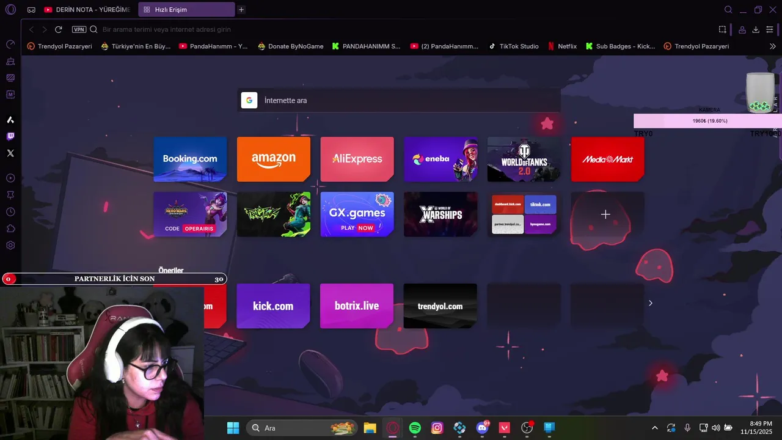Click the M chip icon in sidebar
Viewport: 782px width, 440px height.
(10, 95)
